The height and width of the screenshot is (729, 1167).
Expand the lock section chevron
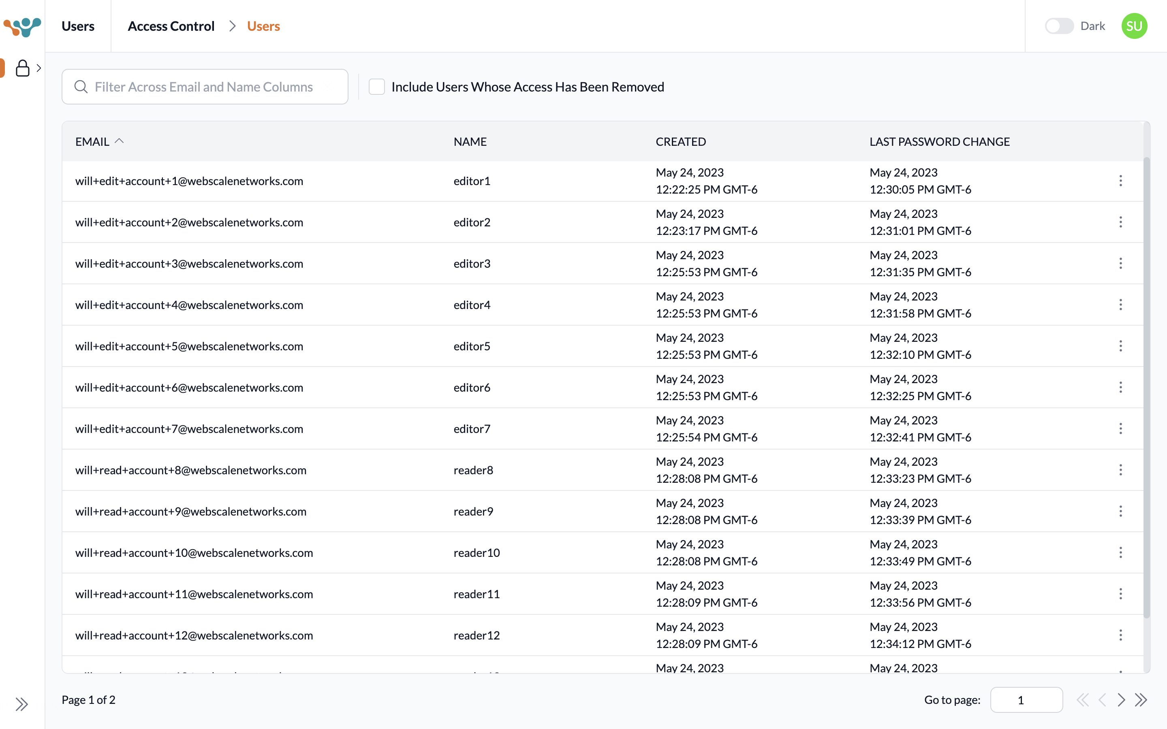pos(39,68)
